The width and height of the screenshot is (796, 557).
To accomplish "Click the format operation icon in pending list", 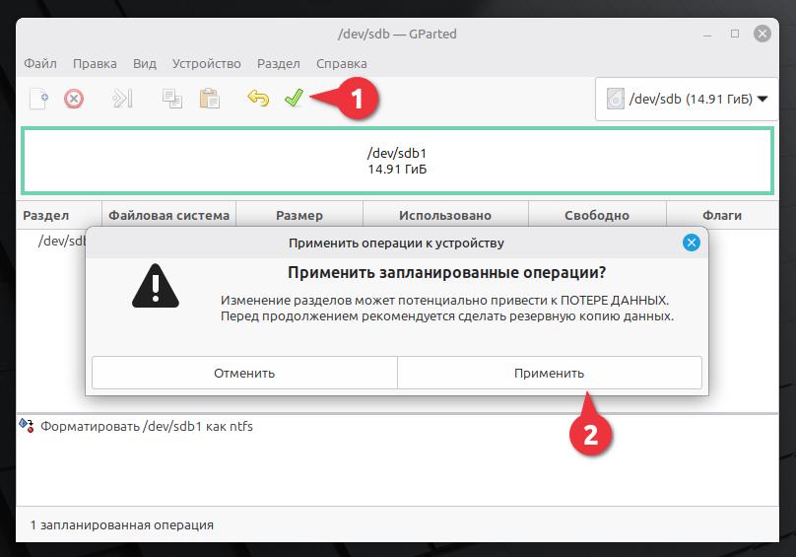I will 27,425.
